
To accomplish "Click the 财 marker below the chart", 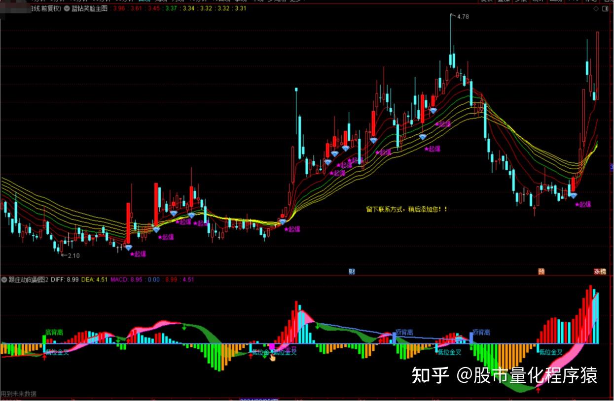I will click(x=352, y=272).
